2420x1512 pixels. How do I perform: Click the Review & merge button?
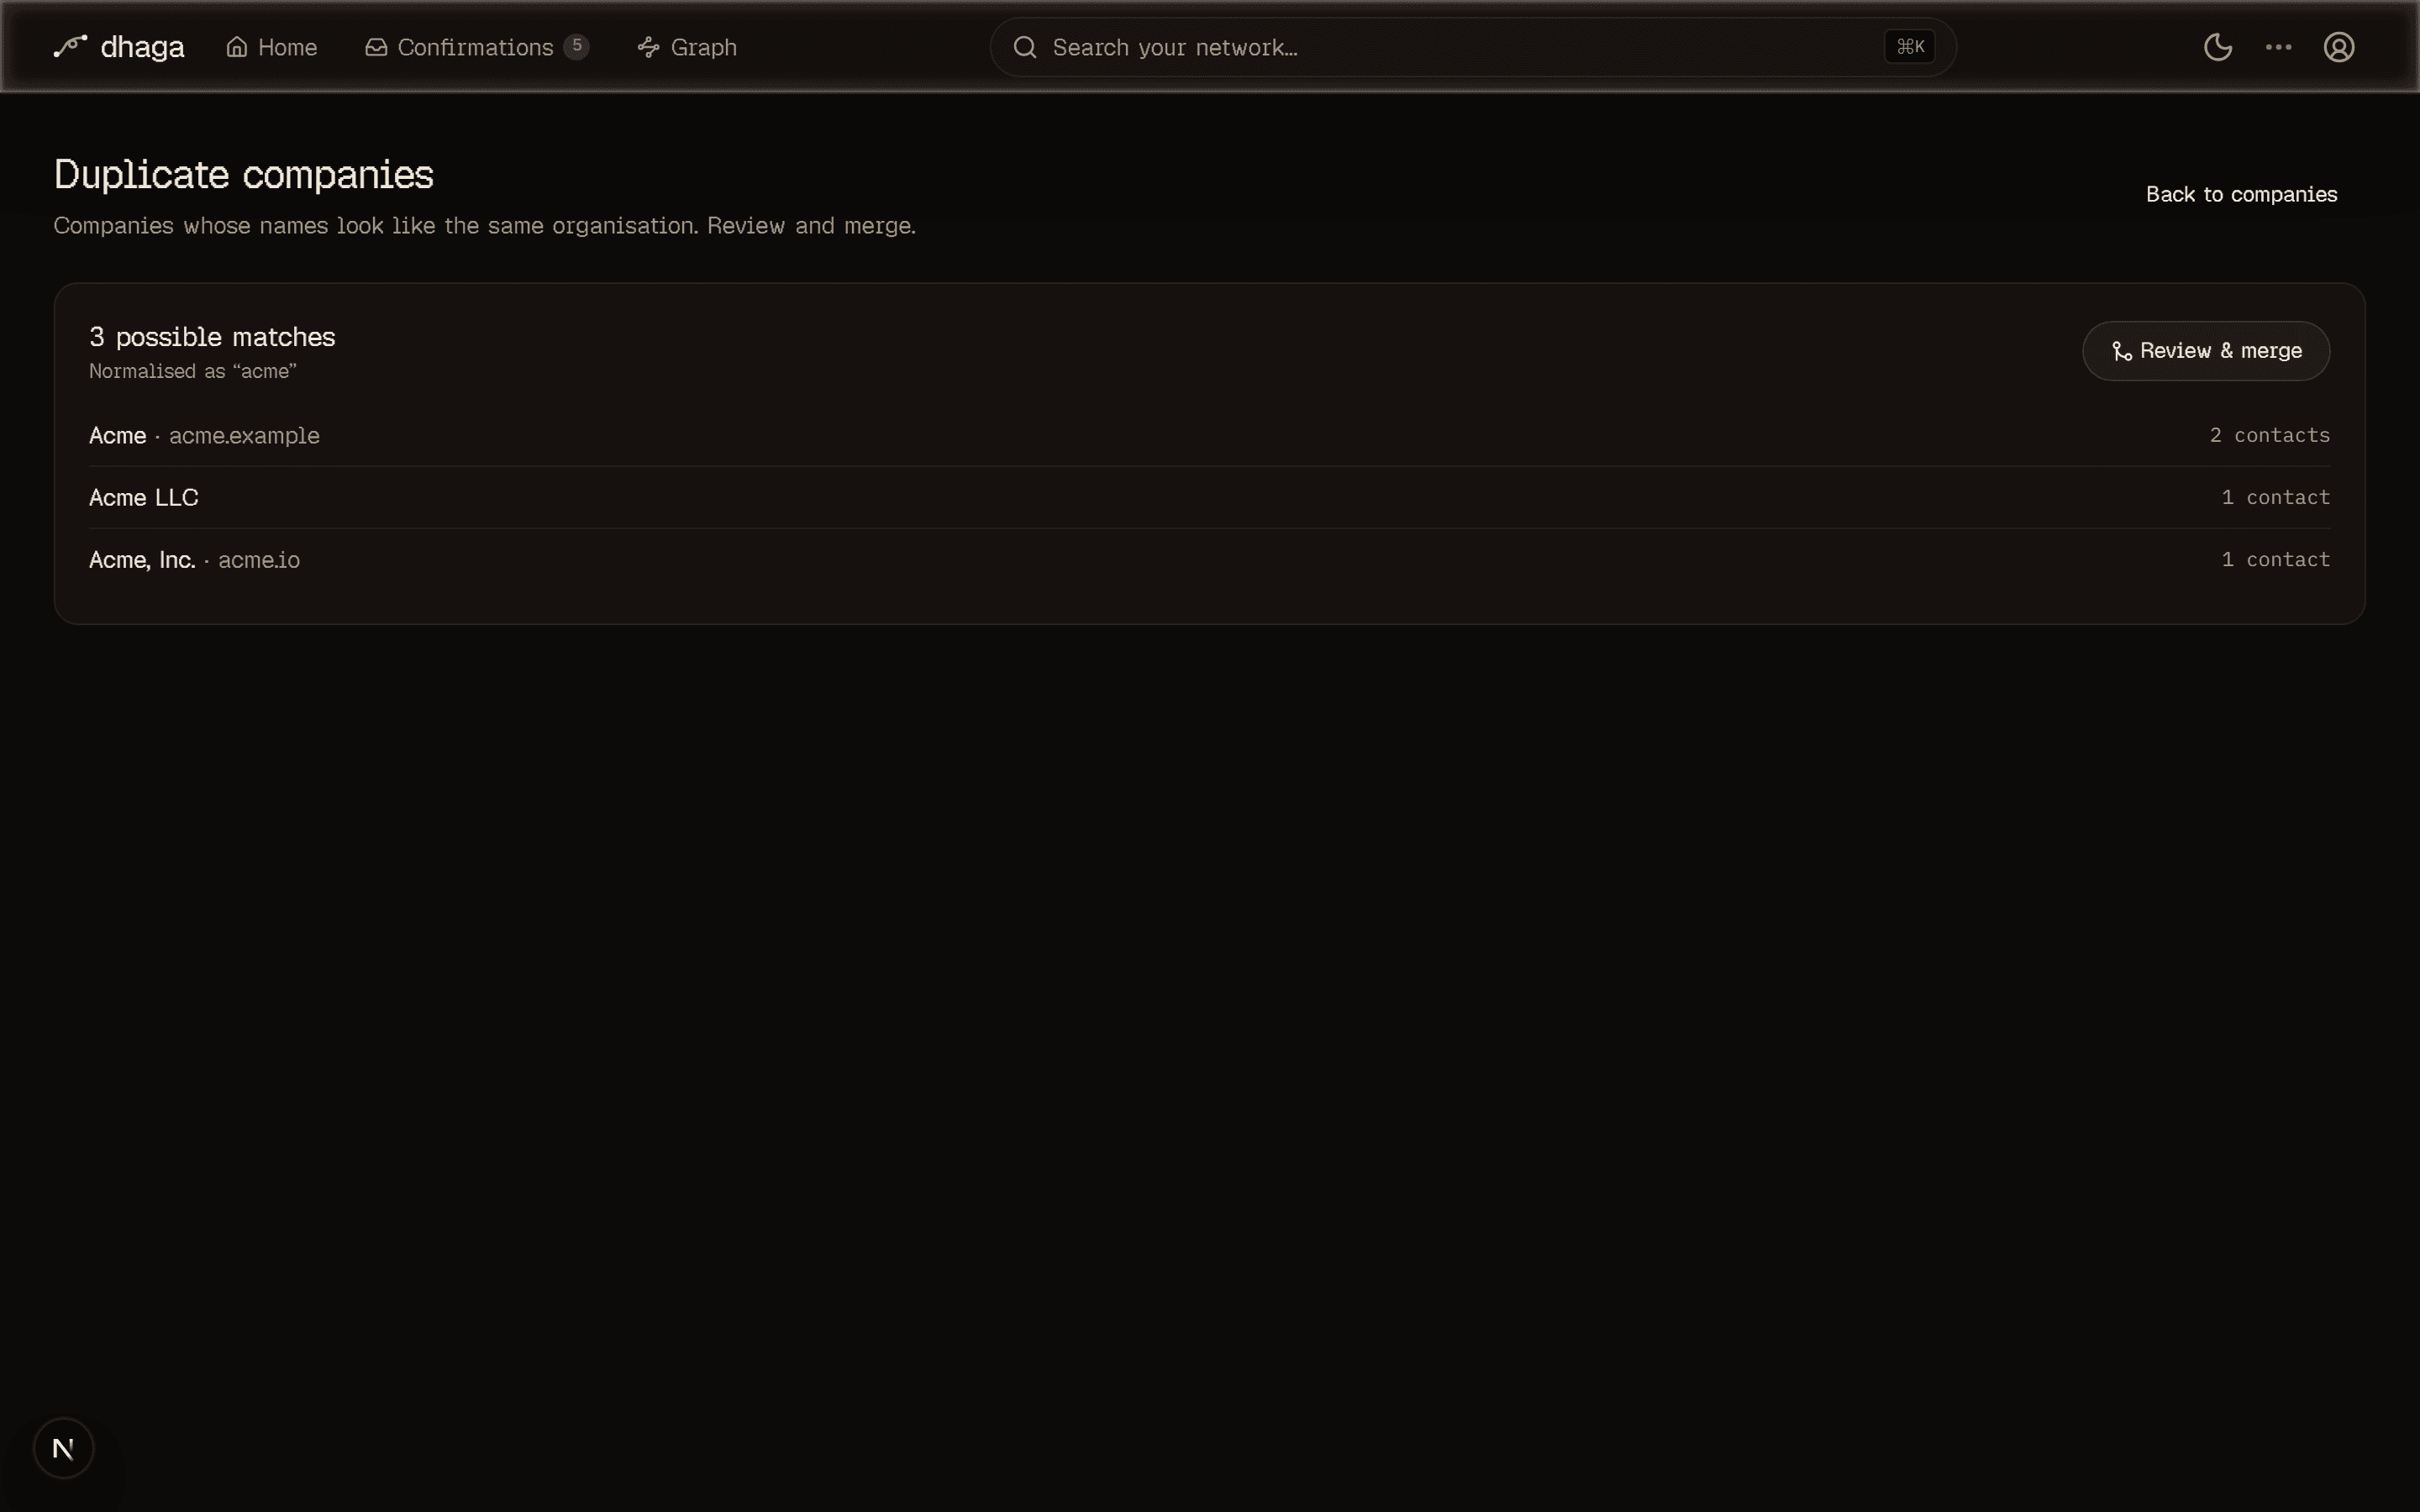[x=2206, y=351]
